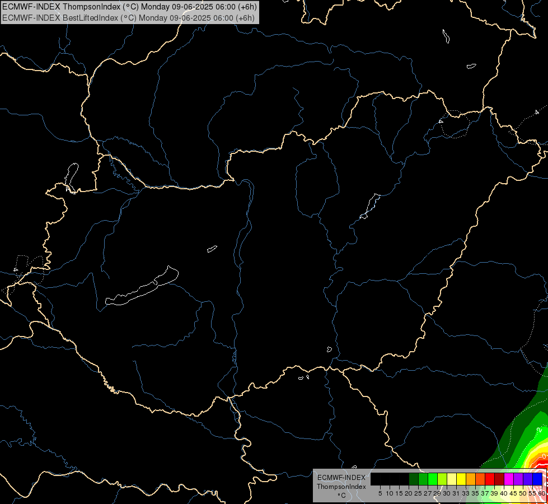Click the magenta 40-45 legend swatch
548x504 pixels.
click(x=509, y=479)
